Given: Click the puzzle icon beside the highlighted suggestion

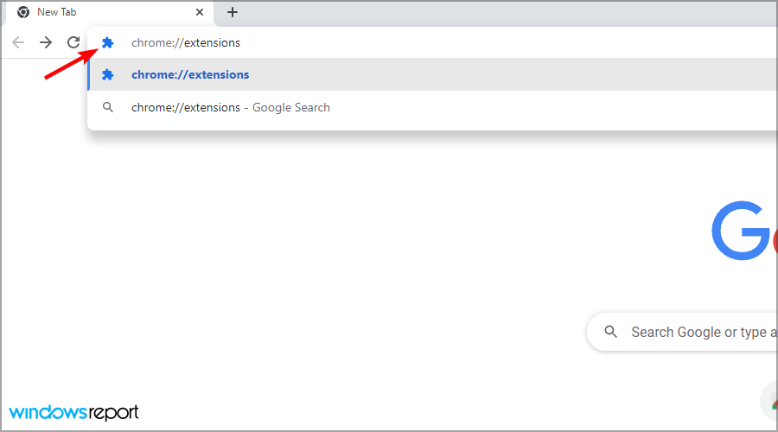Looking at the screenshot, I should [108, 75].
